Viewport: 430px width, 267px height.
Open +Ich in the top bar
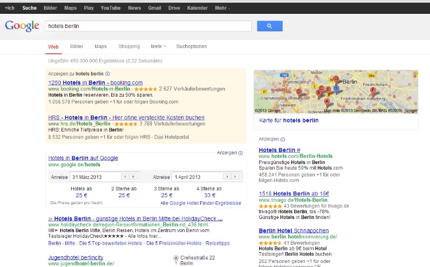[10, 8]
